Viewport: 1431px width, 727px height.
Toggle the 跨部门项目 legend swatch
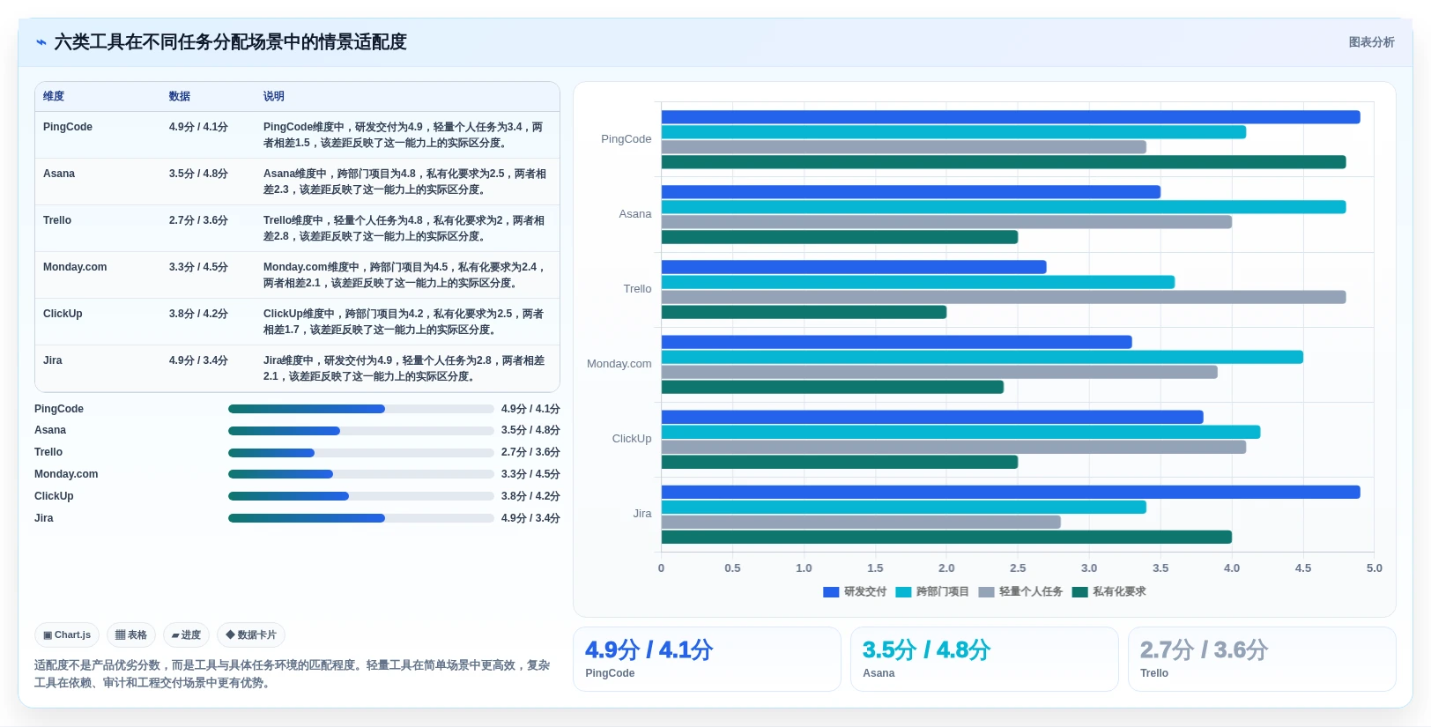coord(903,592)
